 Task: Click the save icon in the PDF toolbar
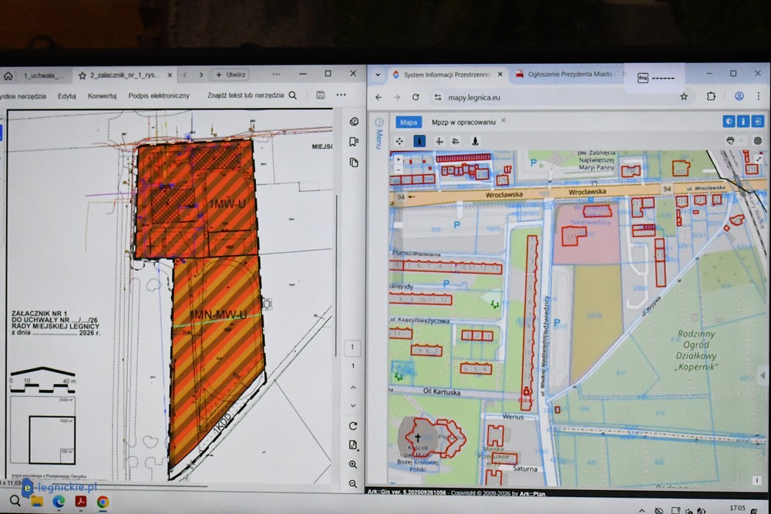tap(320, 96)
